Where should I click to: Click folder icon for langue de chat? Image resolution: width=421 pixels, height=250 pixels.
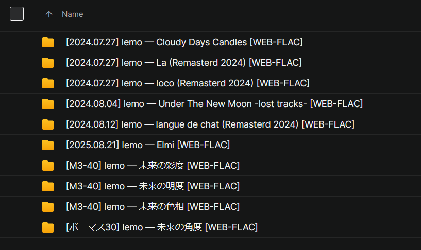pos(48,124)
